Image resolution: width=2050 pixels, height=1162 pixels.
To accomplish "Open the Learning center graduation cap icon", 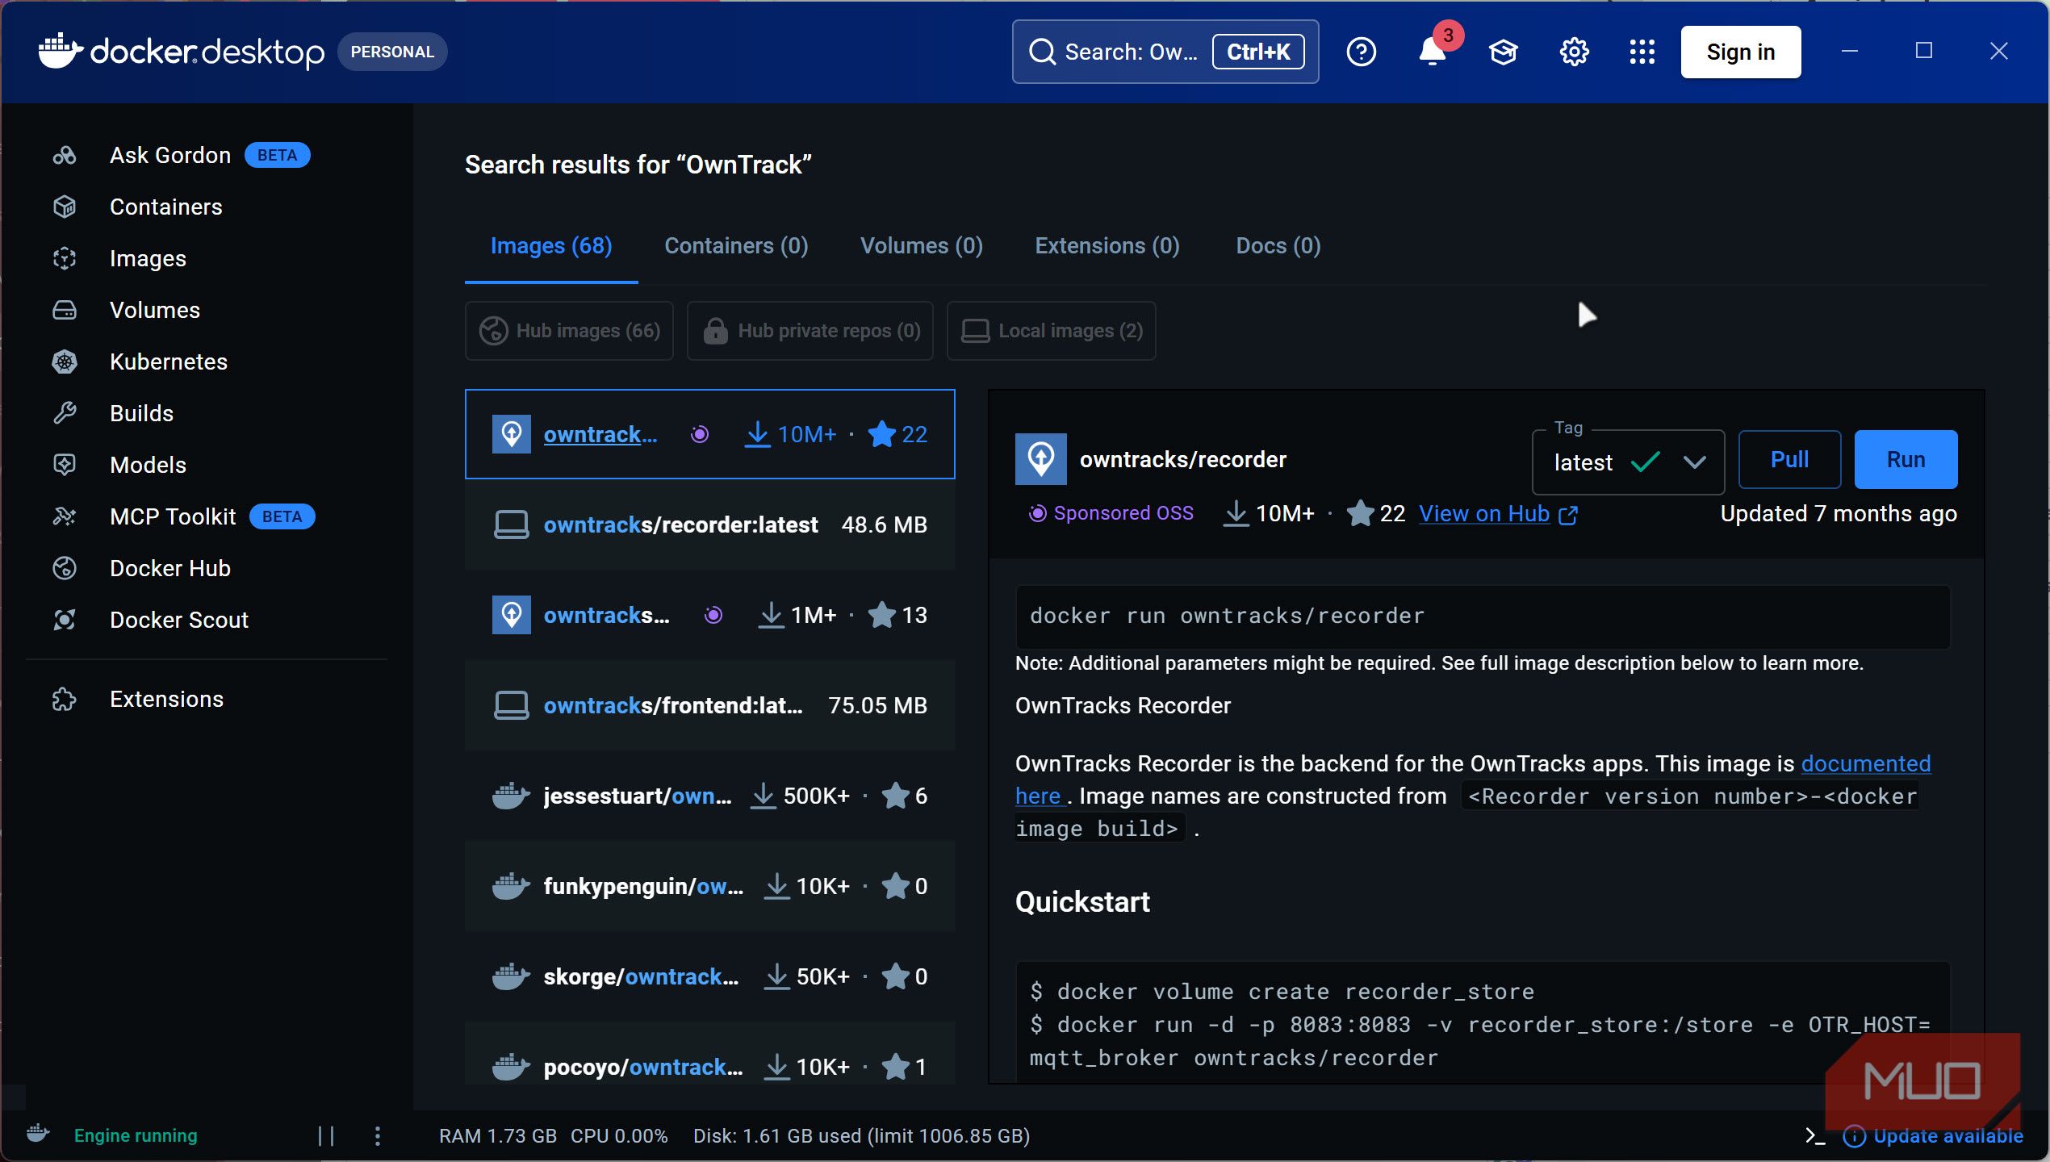I will [x=1503, y=52].
